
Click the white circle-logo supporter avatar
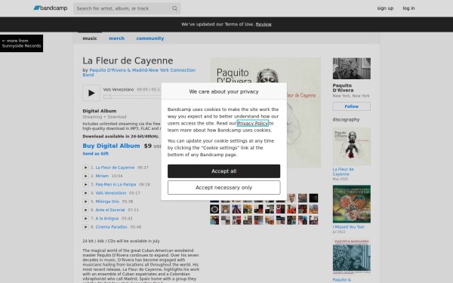pyautogui.click(x=214, y=209)
